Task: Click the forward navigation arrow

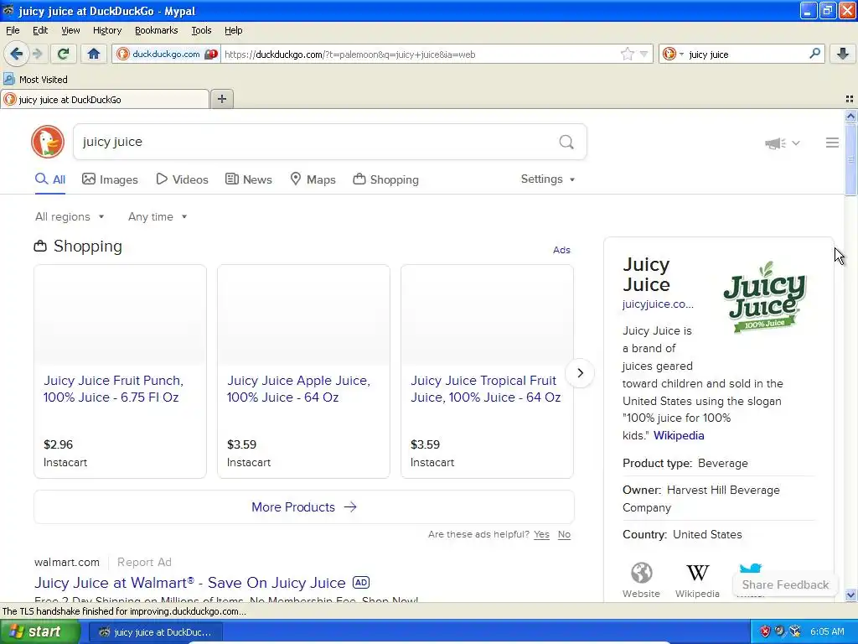Action: coord(37,54)
